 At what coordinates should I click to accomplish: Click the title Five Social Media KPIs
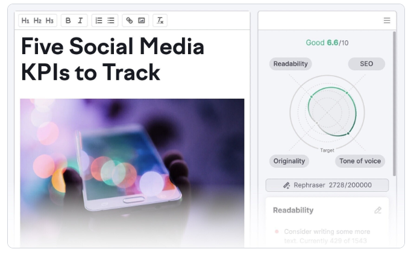tap(113, 59)
